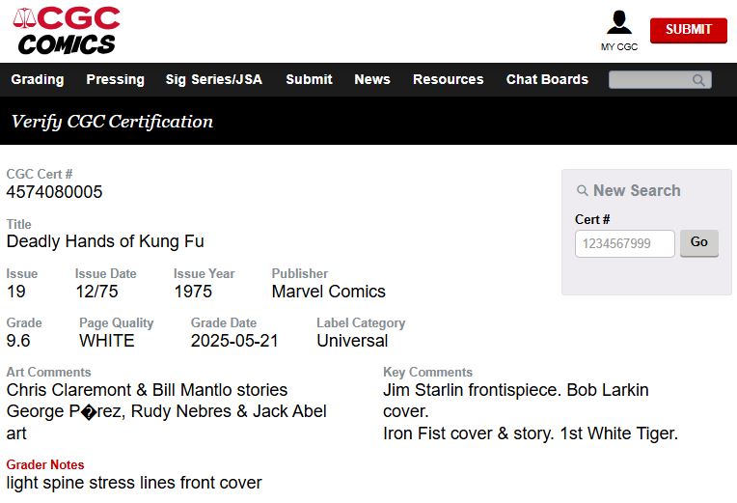Open the Submit navigation item

coord(309,79)
